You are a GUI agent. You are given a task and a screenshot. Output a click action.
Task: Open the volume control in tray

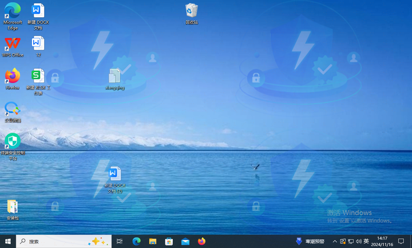358,242
